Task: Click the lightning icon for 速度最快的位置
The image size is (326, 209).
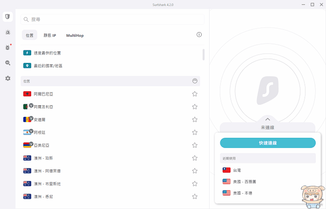Action: click(x=27, y=53)
